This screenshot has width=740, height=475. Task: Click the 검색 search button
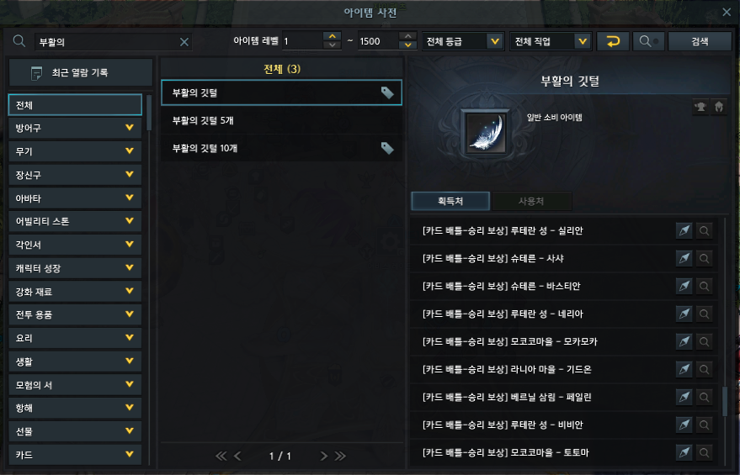(x=700, y=41)
